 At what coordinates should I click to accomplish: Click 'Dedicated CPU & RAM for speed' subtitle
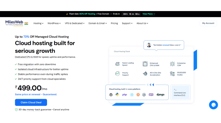(x=45, y=57)
